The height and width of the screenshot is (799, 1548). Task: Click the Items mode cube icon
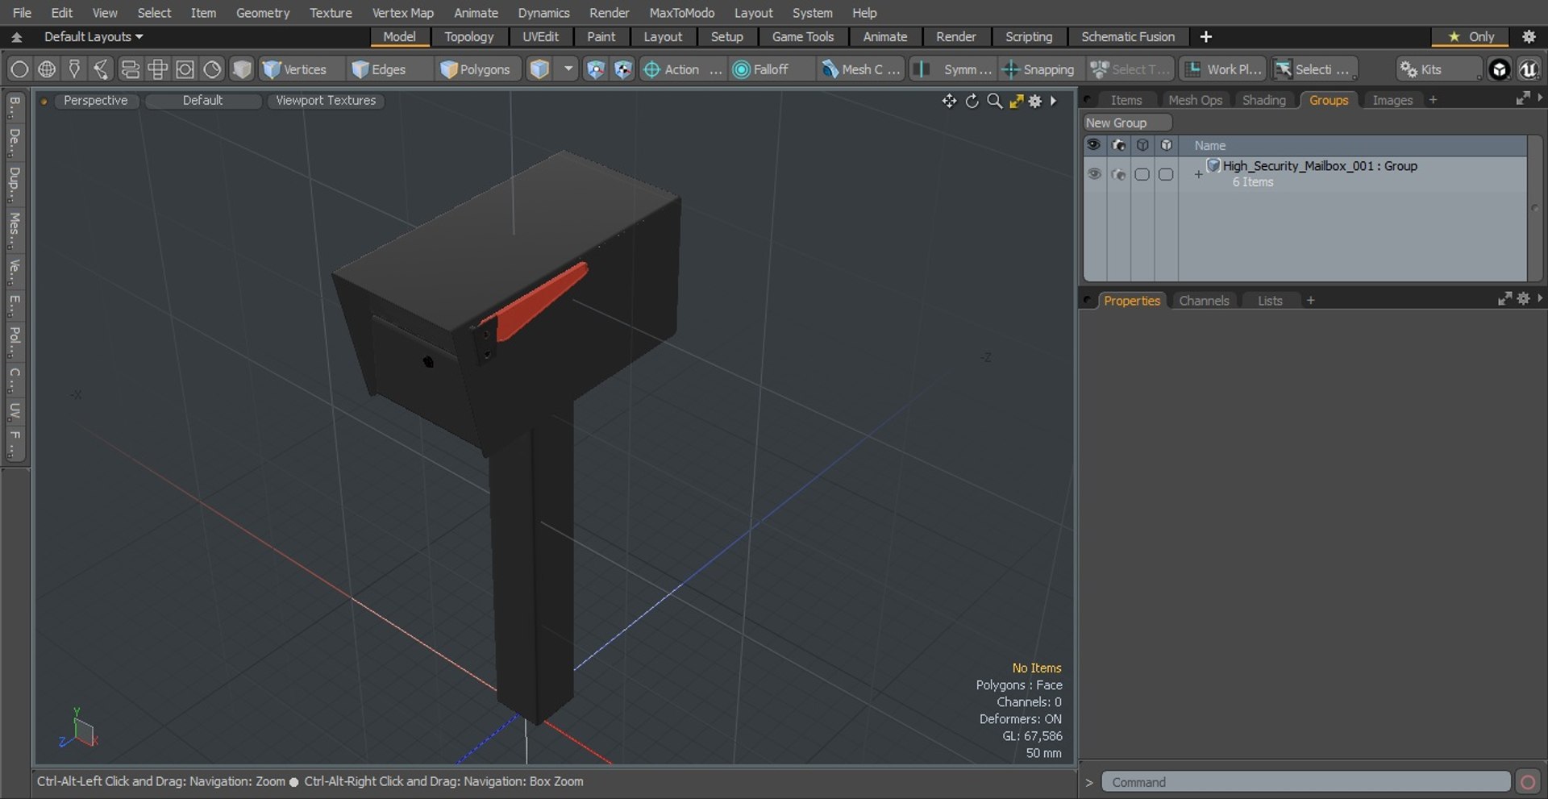pyautogui.click(x=540, y=69)
